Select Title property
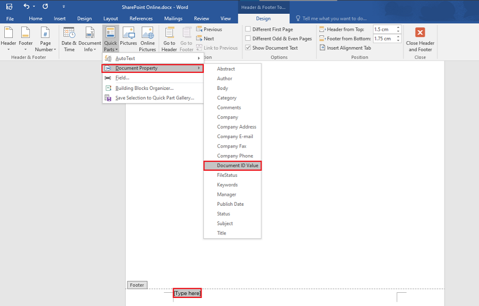 (233, 233)
